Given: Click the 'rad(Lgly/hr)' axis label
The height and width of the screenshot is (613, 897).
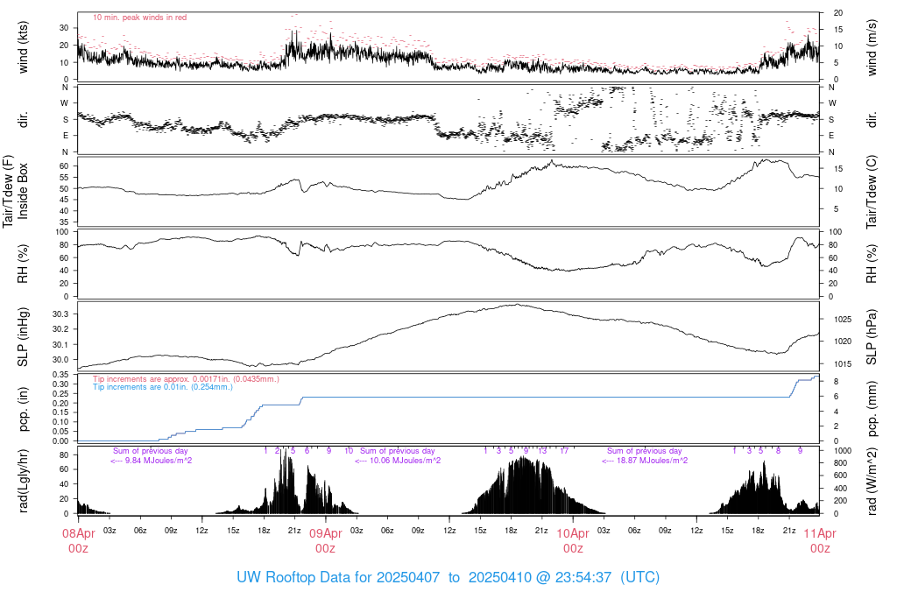Looking at the screenshot, I should click(23, 481).
